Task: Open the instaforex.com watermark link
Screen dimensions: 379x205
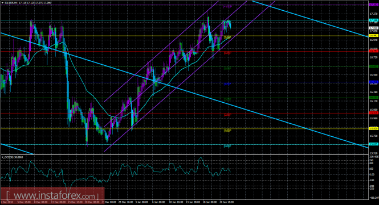Action: pos(52,195)
